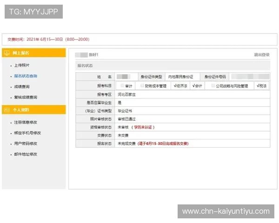The image size is (279, 223).
Task: Open 成绩查询 in the sidebar
Action: 22,86
